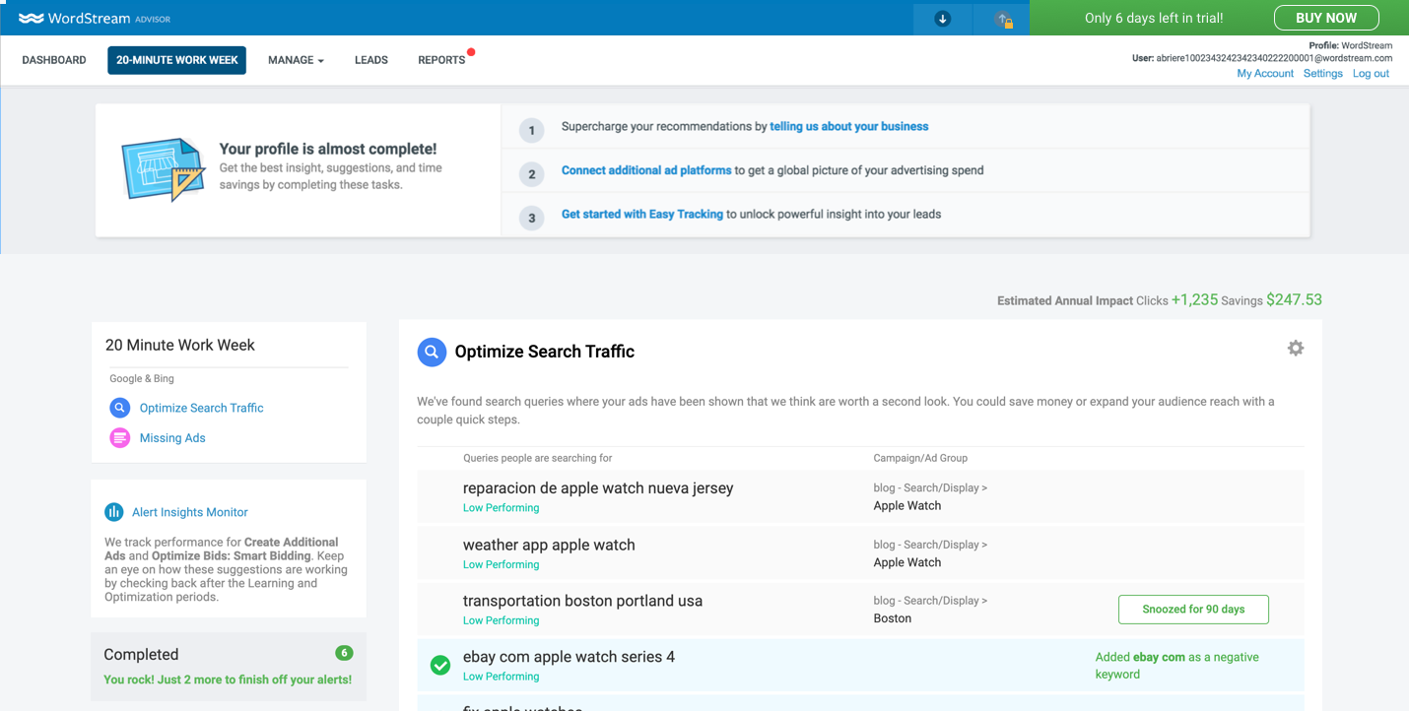The image size is (1409, 711).
Task: Click the +1,235 estimated clicks value
Action: pyautogui.click(x=1194, y=299)
